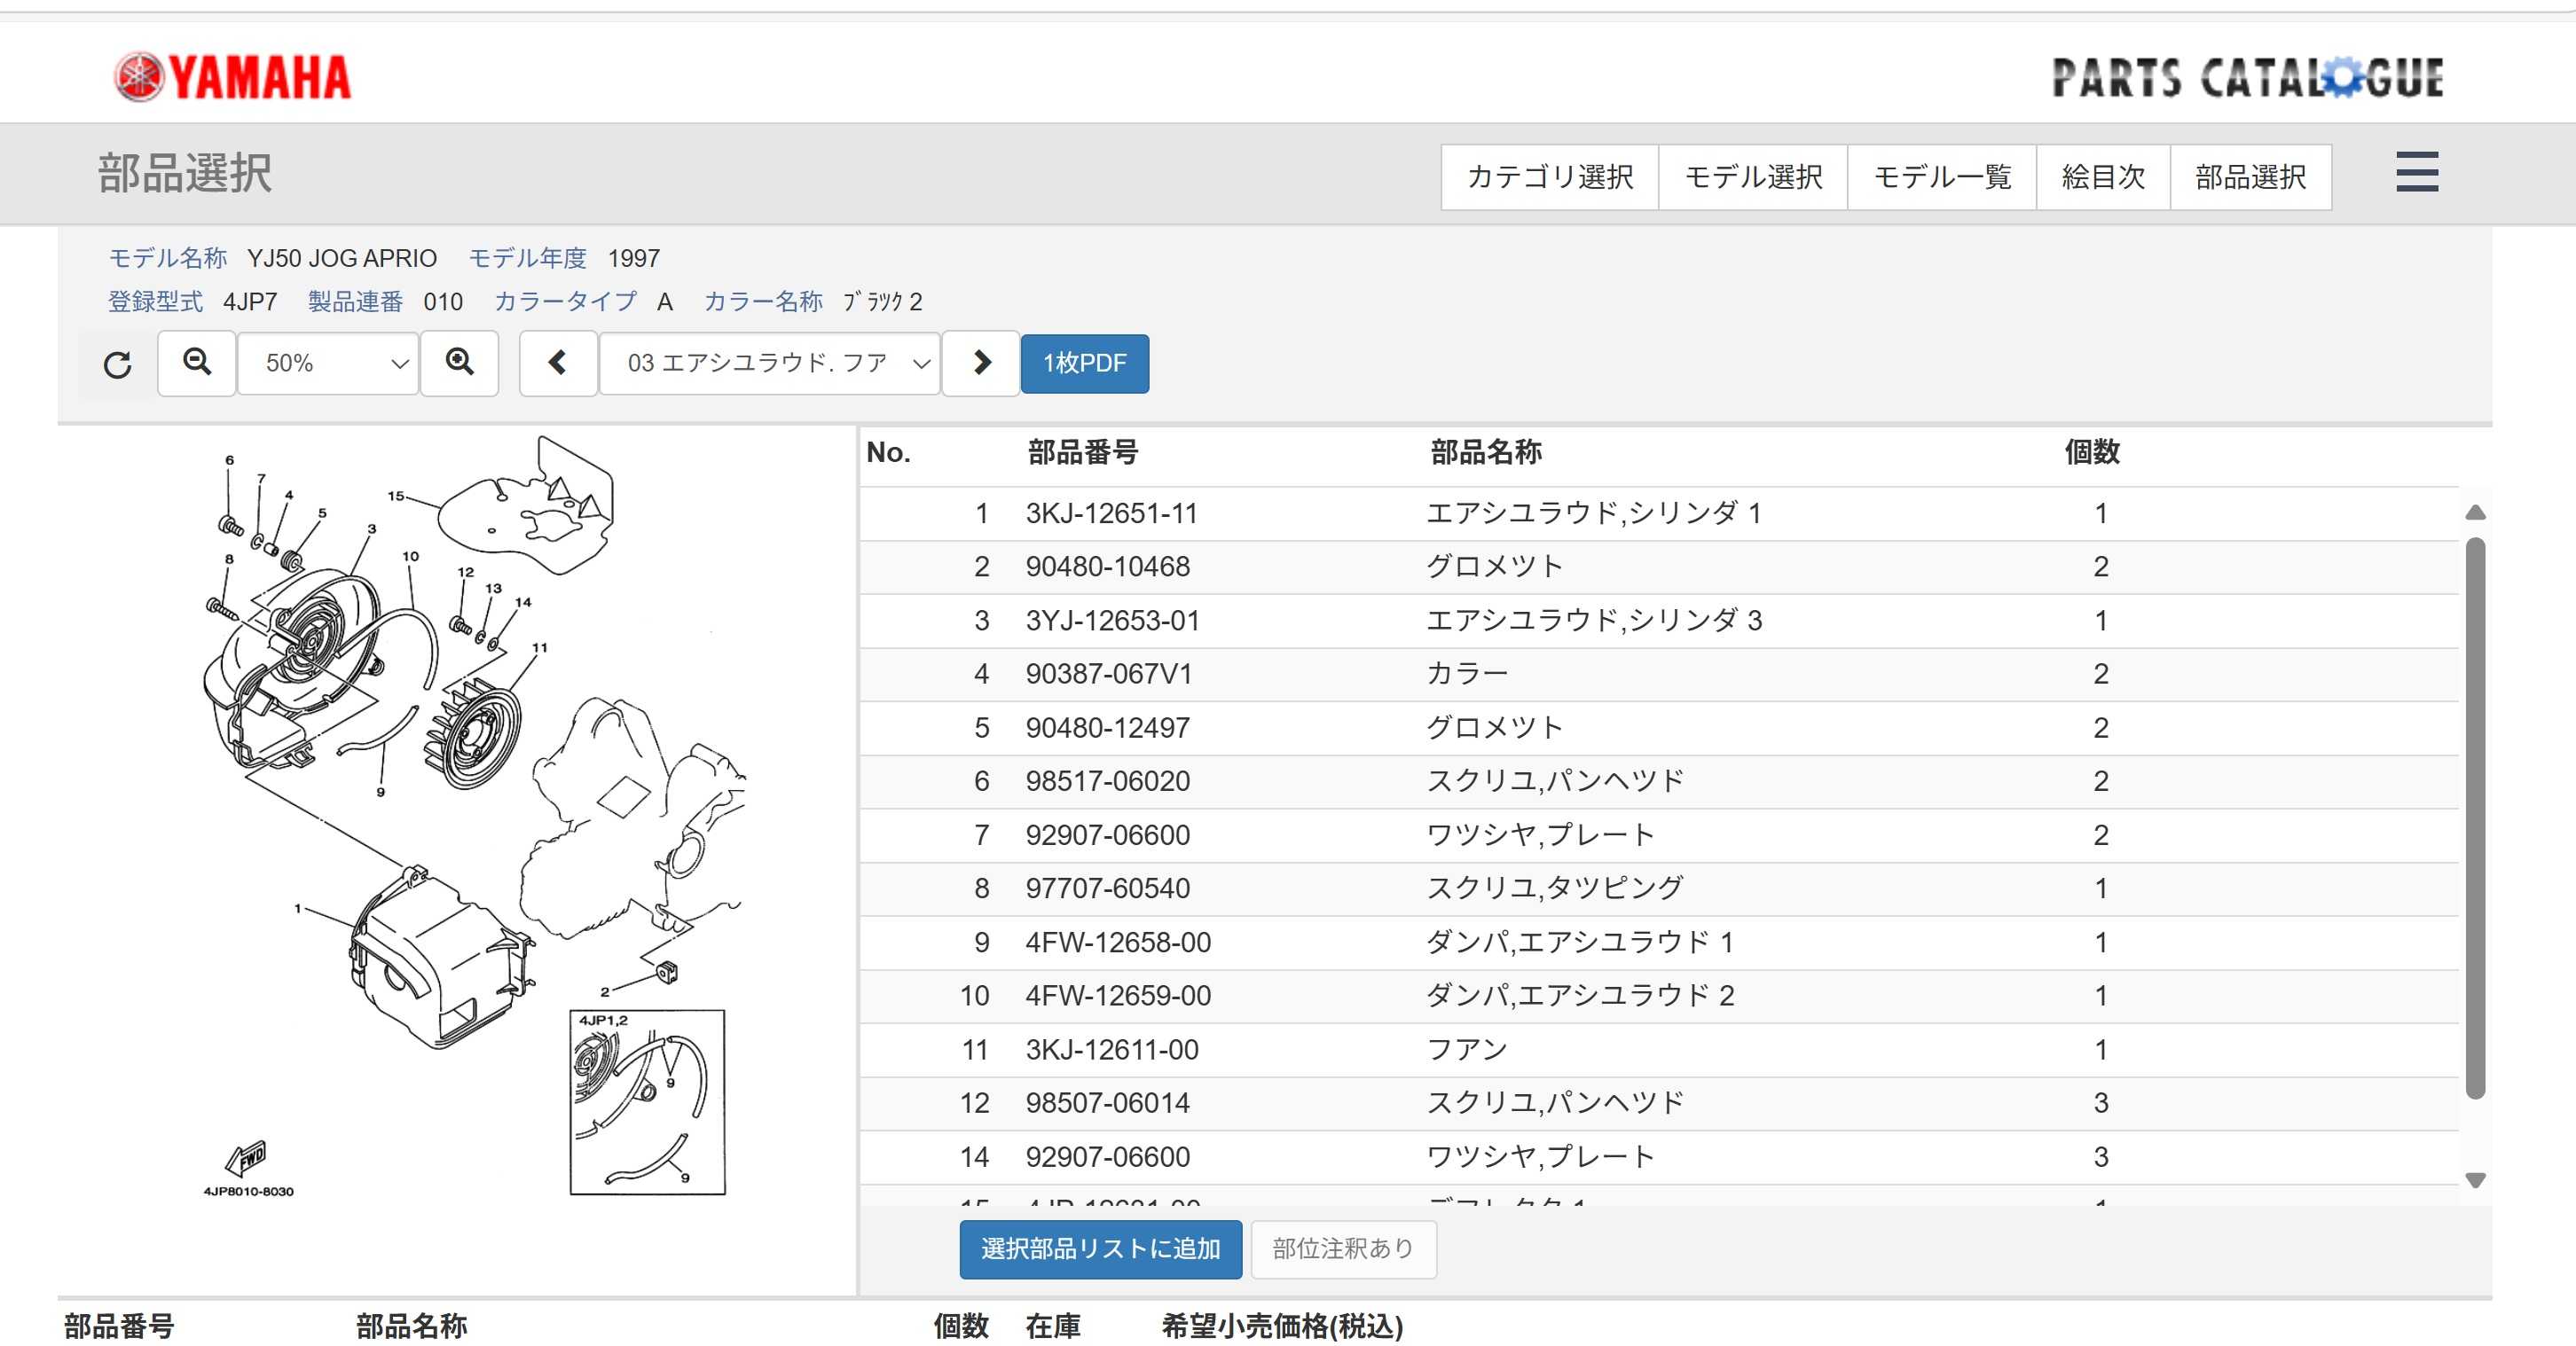
Task: Click the zoom in magnifier icon
Action: [x=459, y=364]
